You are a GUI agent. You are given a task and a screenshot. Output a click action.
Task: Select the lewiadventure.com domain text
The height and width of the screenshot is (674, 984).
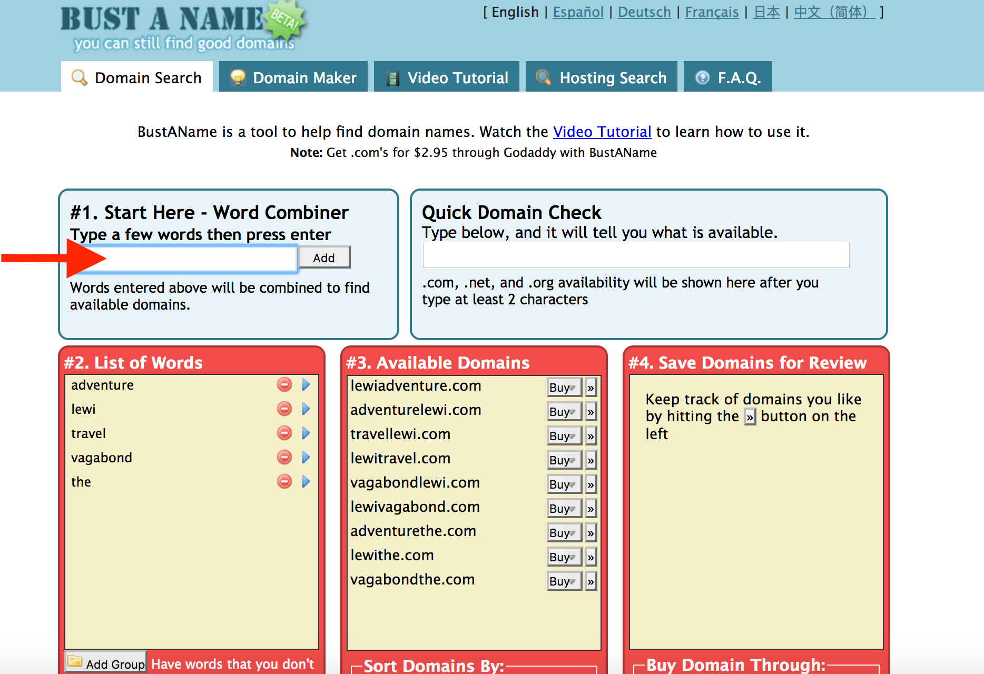coord(416,386)
